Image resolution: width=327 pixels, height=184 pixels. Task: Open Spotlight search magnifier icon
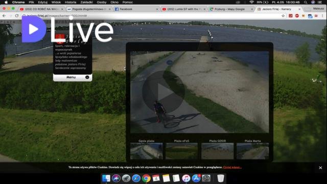306,2
